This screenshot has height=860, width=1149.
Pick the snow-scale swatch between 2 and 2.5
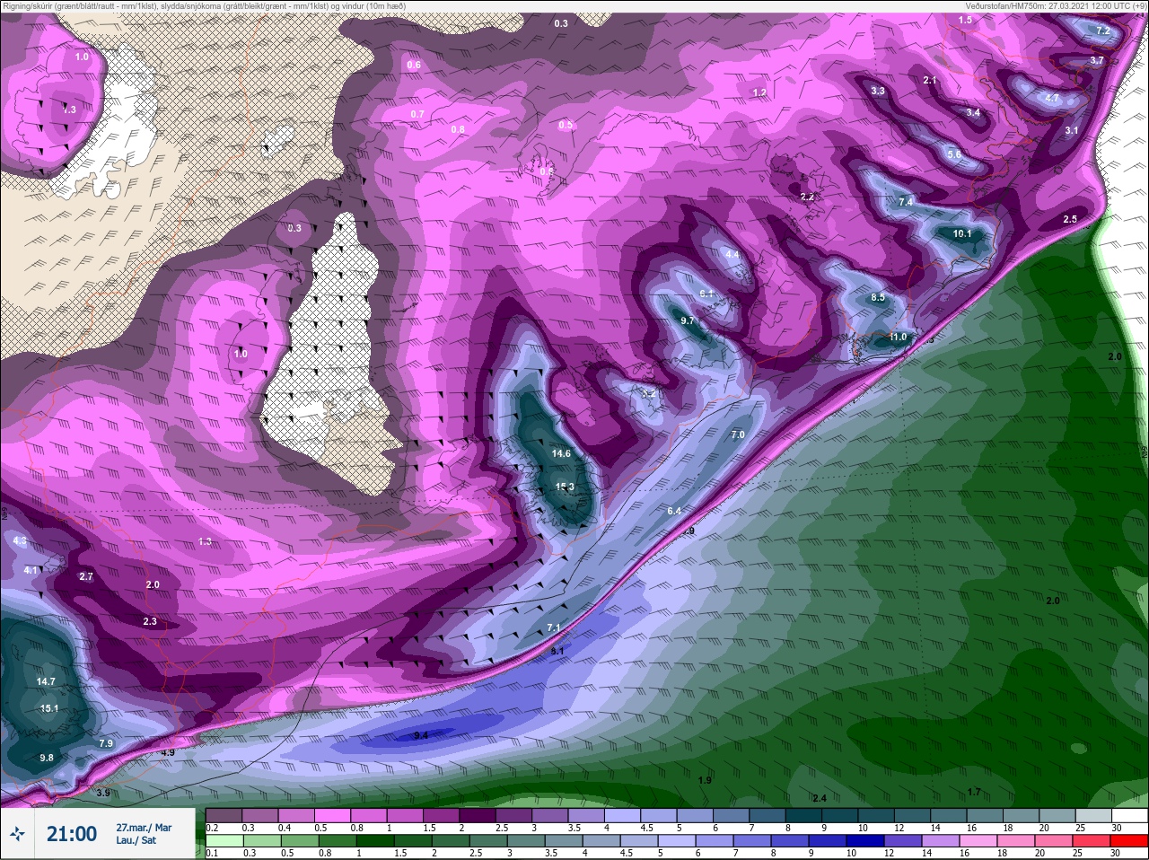[x=479, y=815]
